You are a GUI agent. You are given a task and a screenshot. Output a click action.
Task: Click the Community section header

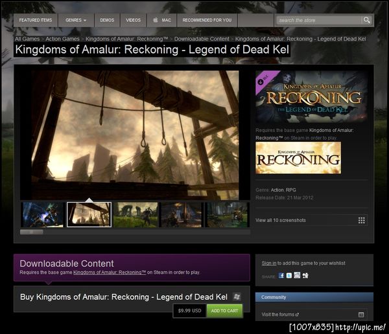point(314,297)
